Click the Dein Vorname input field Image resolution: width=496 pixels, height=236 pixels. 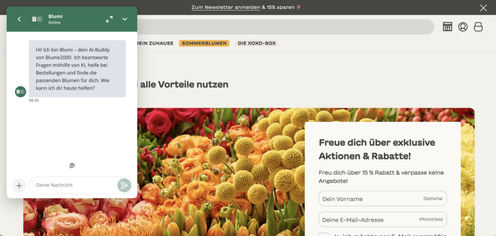[383, 198]
